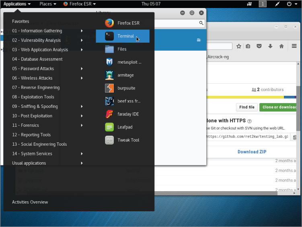Click the repository language color bar

pos(251,97)
